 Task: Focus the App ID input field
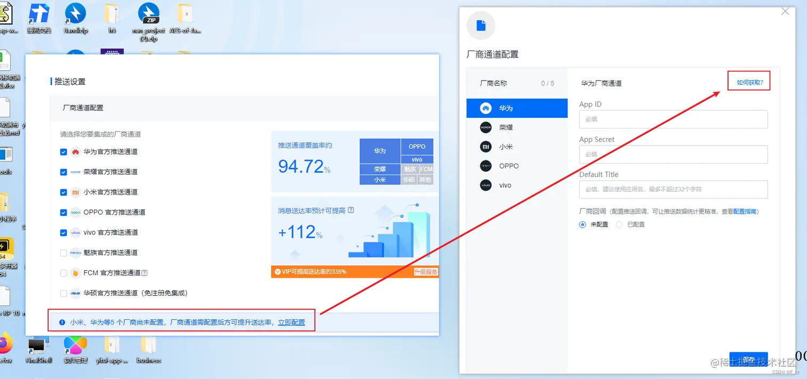click(674, 119)
